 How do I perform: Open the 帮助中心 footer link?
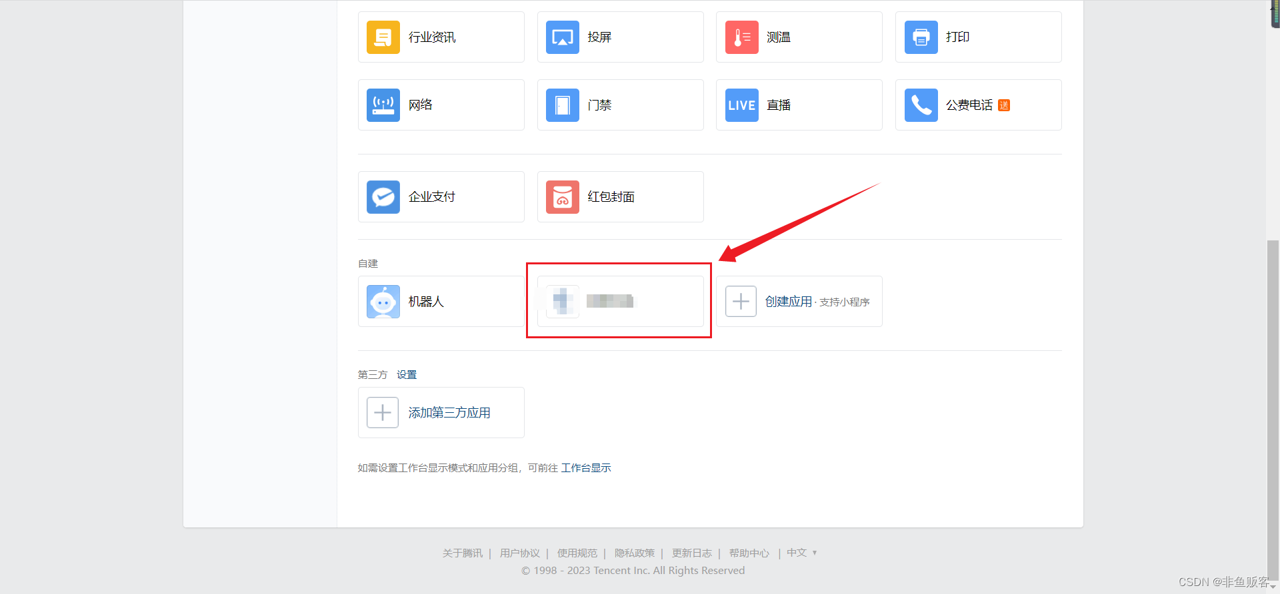749,553
